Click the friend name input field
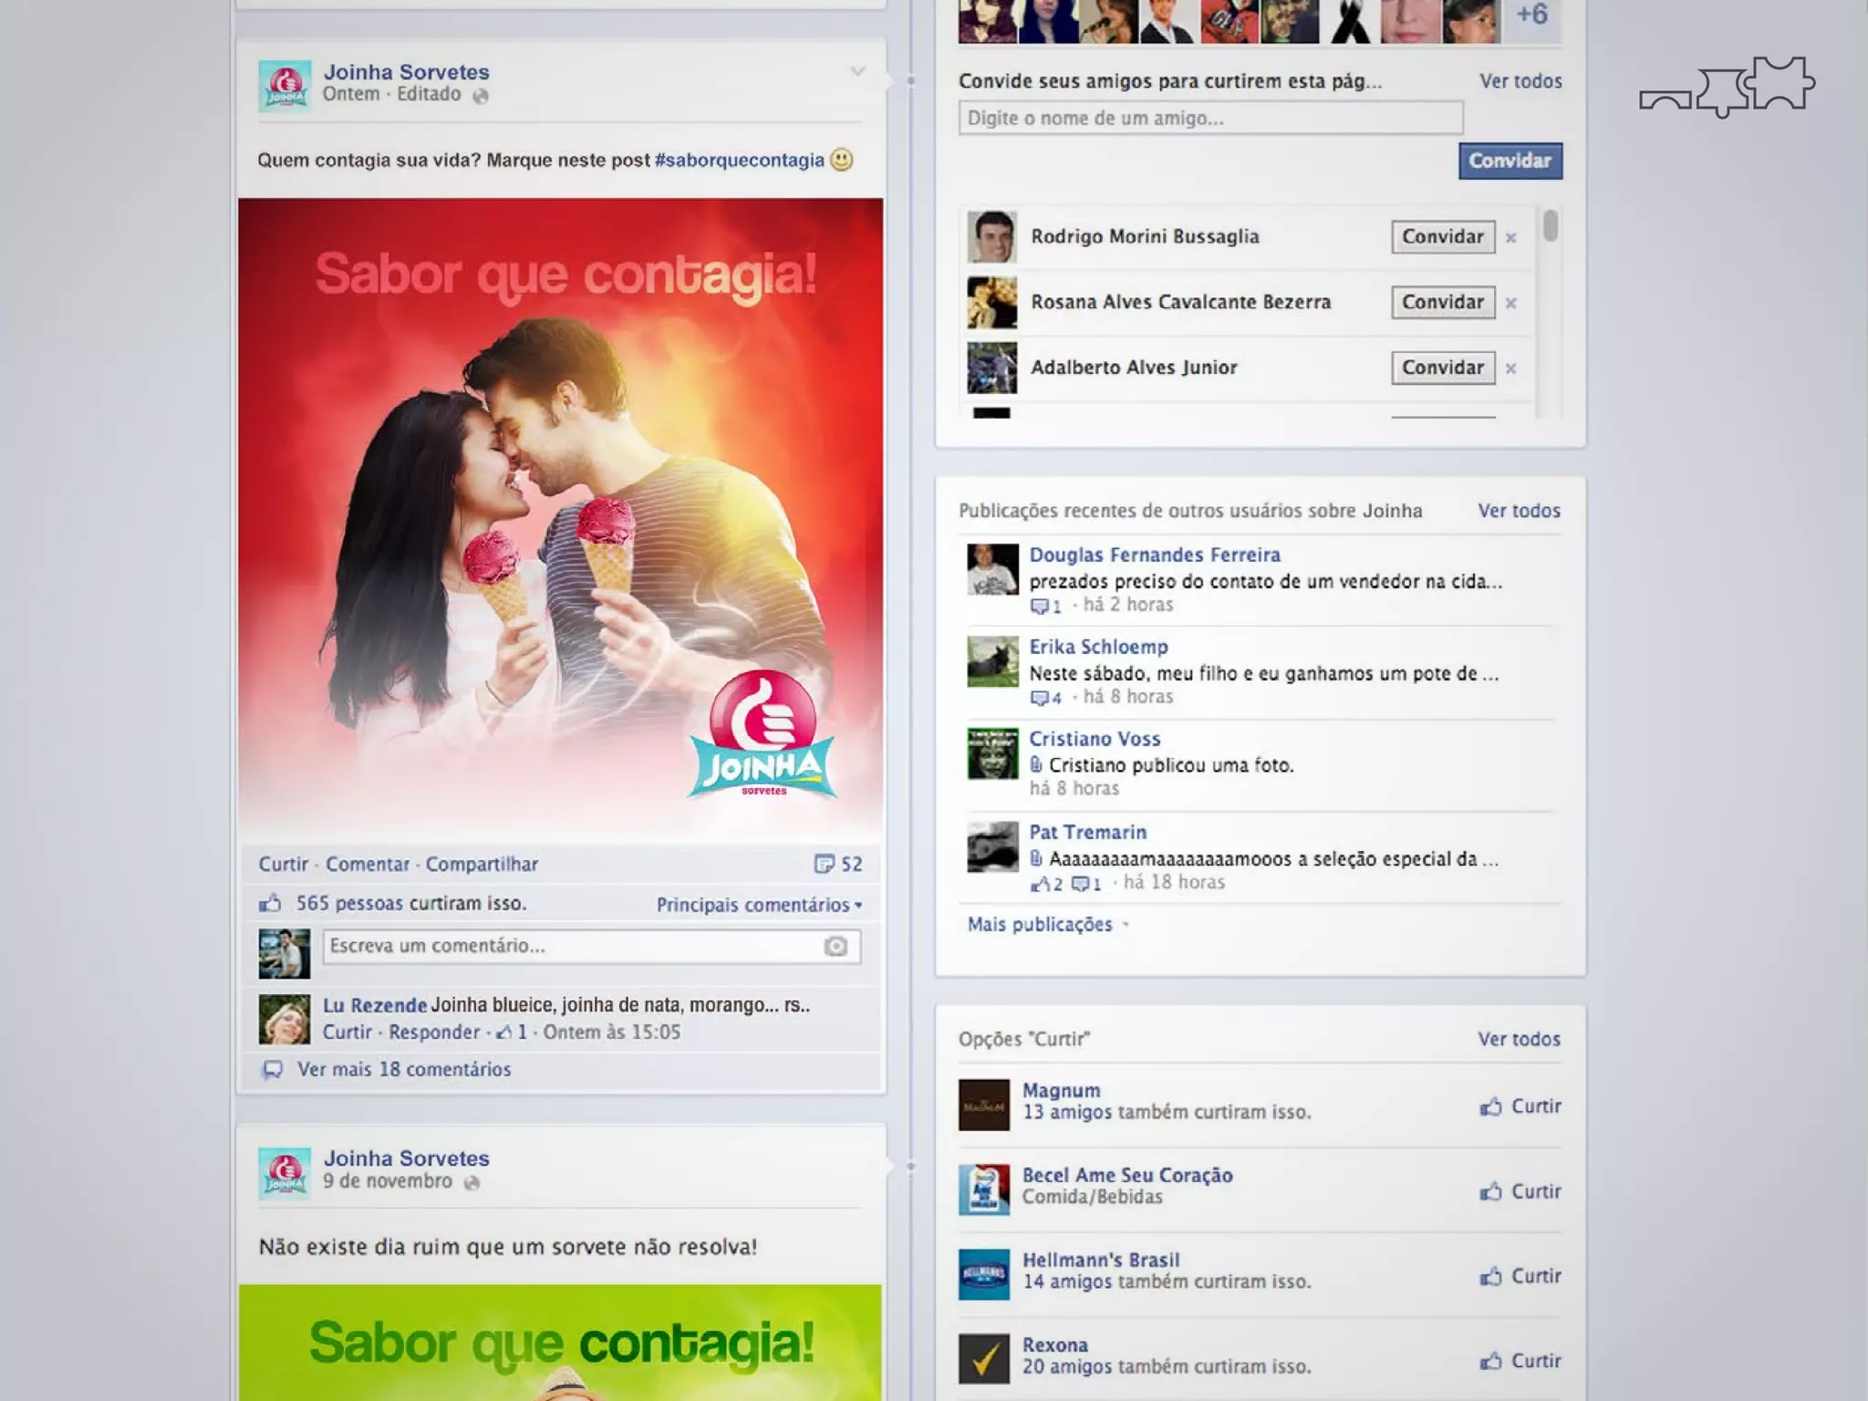This screenshot has width=1868, height=1401. tap(1209, 119)
